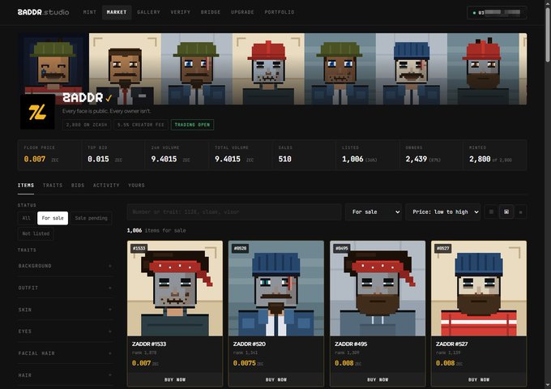Buy ZADDR #1533 now
Screen dimensions: 551x389
pyautogui.click(x=175, y=379)
